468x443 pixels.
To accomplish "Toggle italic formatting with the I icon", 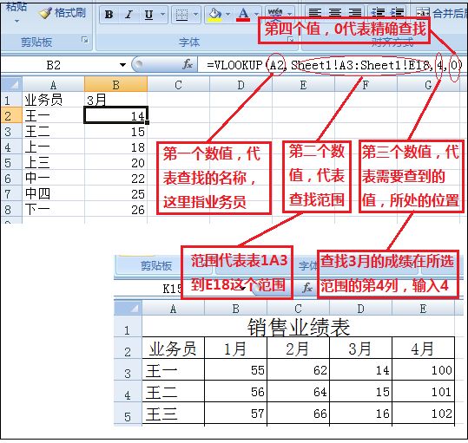I will 129,14.
